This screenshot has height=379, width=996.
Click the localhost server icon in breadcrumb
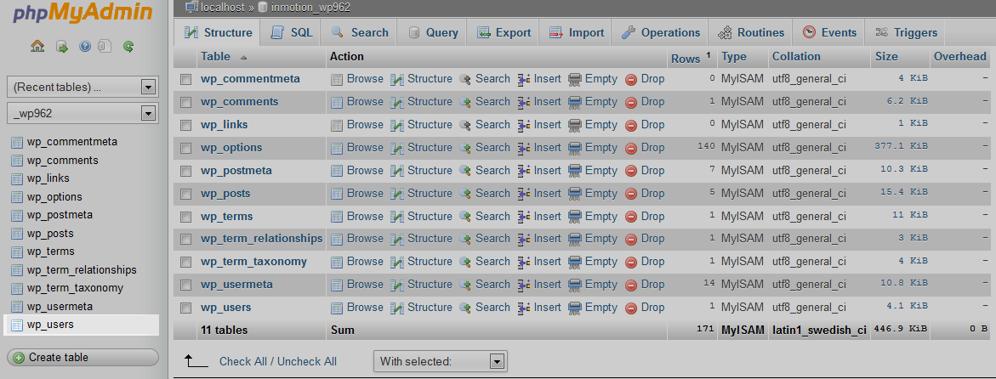pyautogui.click(x=191, y=7)
